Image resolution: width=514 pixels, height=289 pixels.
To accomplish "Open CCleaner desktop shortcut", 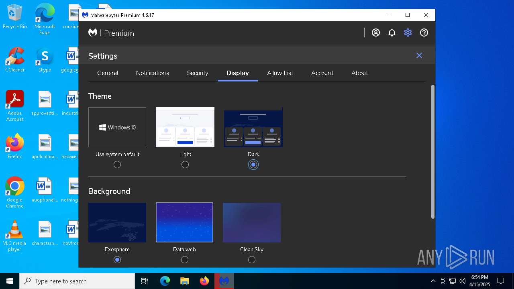I will click(15, 60).
